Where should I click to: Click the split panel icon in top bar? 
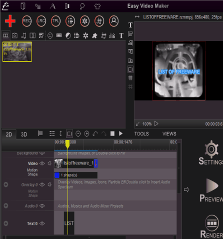(x=67, y=6)
